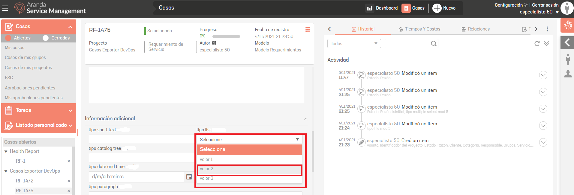Screen dimensions: 574x195
Task: Click the refresh history icon
Action: point(537,44)
